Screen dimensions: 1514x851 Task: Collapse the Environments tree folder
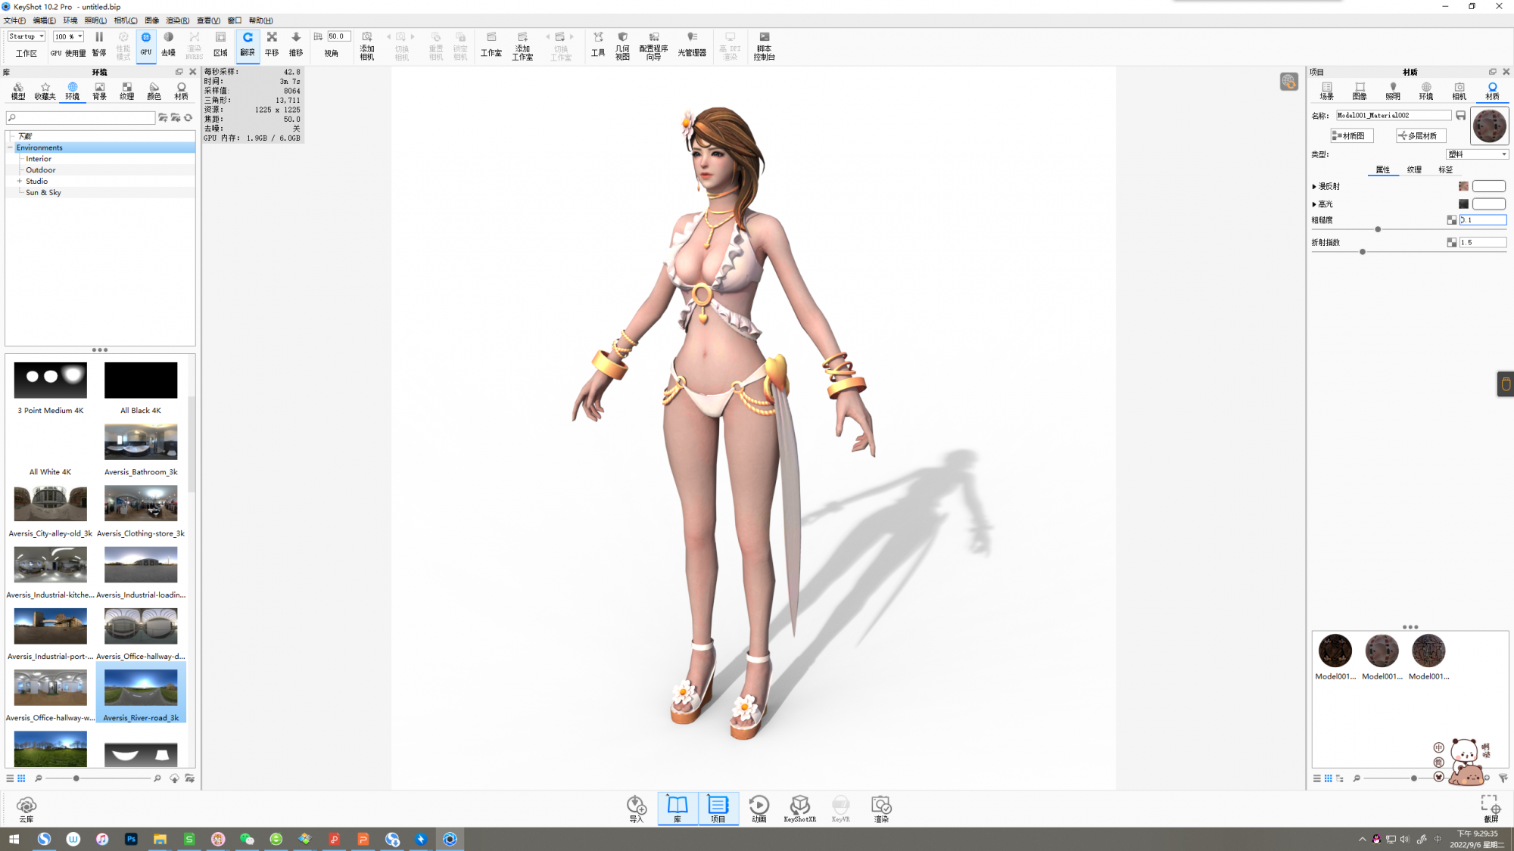point(11,148)
